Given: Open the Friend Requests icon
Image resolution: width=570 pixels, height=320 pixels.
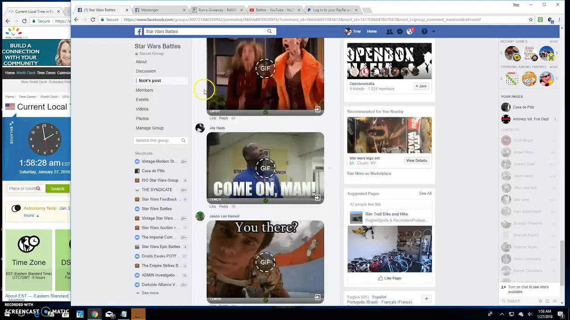Looking at the screenshot, I should pyautogui.click(x=390, y=32).
